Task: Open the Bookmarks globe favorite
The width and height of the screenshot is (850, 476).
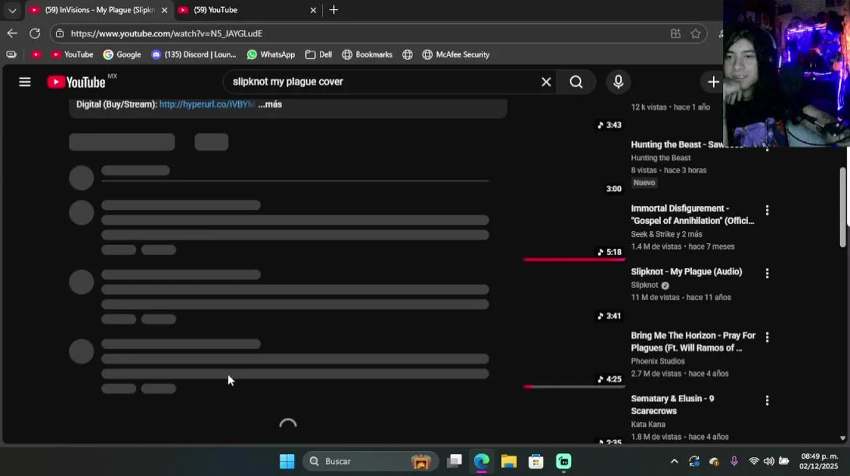Action: tap(367, 54)
